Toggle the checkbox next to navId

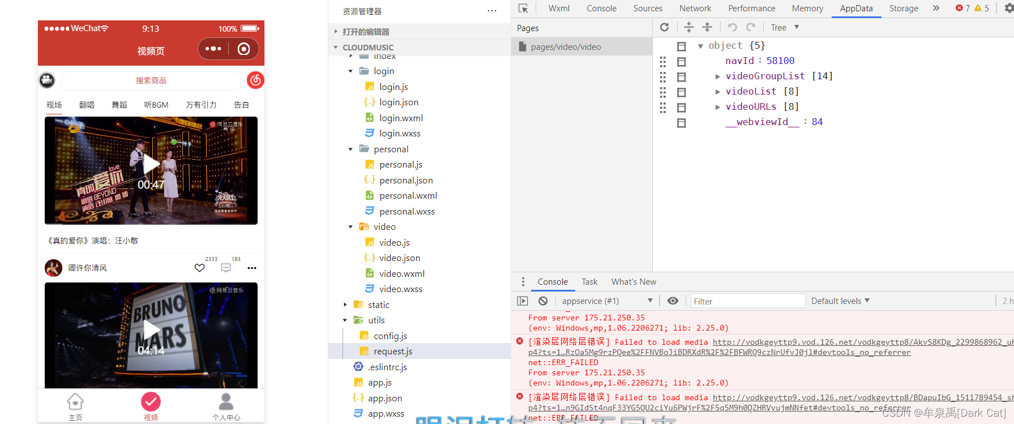pos(682,62)
